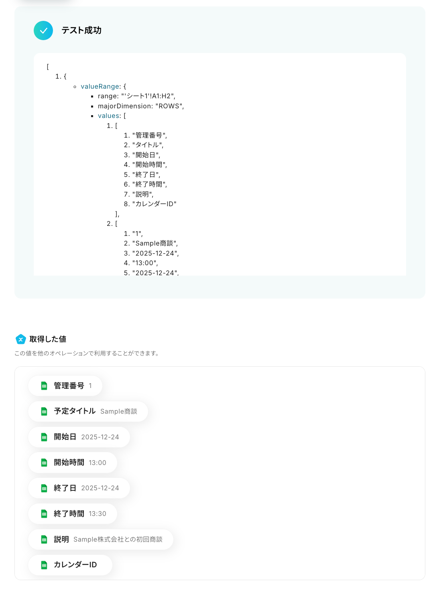Click the sheets icon on カレンダーID chip
Viewport: 439px width, 593px height.
[44, 565]
